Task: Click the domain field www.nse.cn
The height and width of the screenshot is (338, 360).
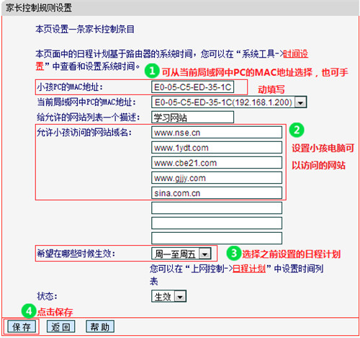Action: pyautogui.click(x=217, y=133)
